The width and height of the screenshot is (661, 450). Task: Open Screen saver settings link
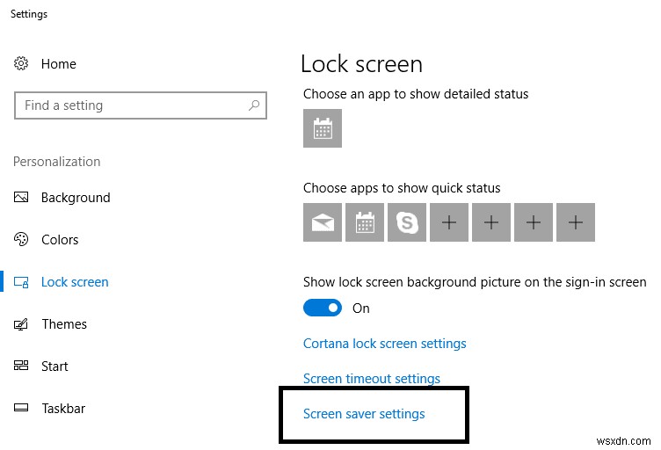[x=364, y=414]
